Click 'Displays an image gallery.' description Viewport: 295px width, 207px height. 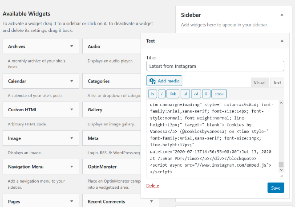(x=111, y=124)
